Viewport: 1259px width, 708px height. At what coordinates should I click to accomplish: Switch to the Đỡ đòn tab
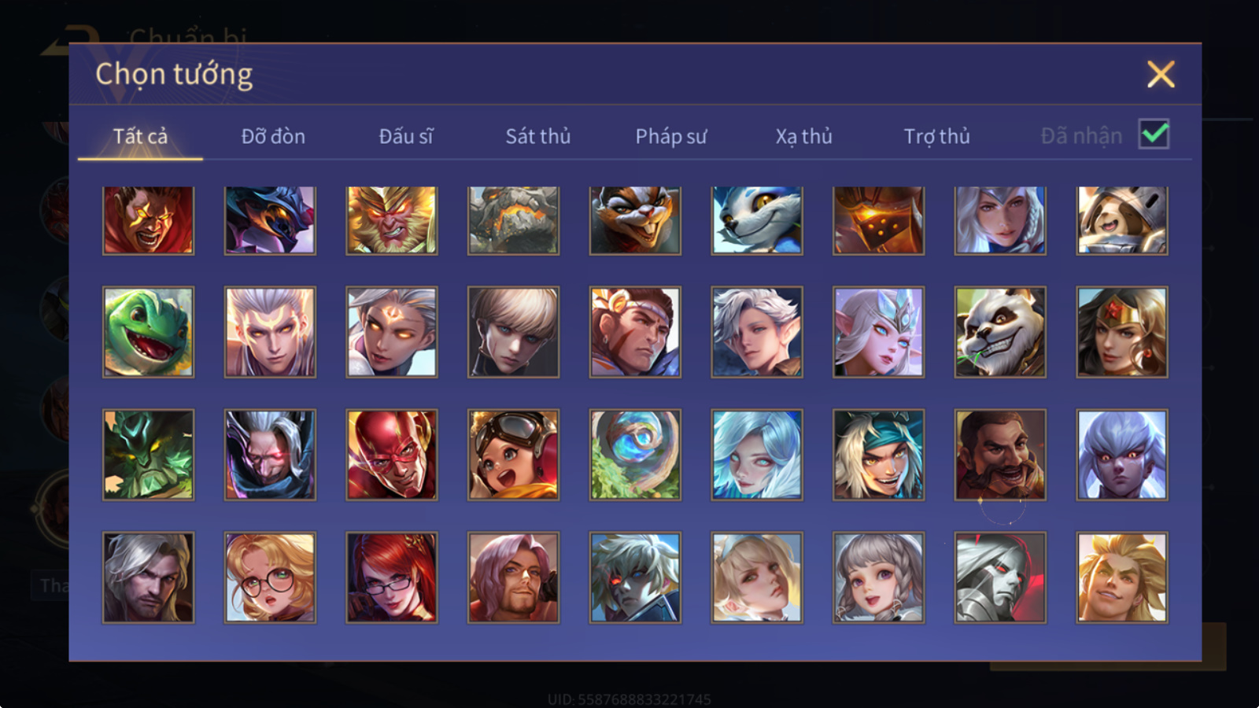[x=273, y=136]
